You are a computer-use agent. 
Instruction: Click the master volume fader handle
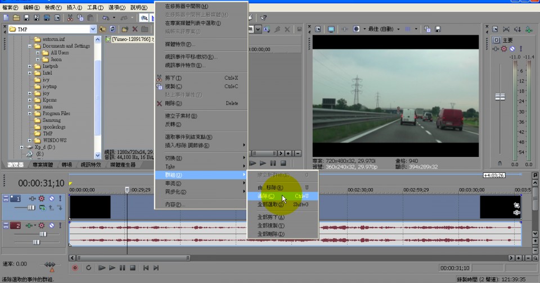pyautogui.click(x=500, y=97)
